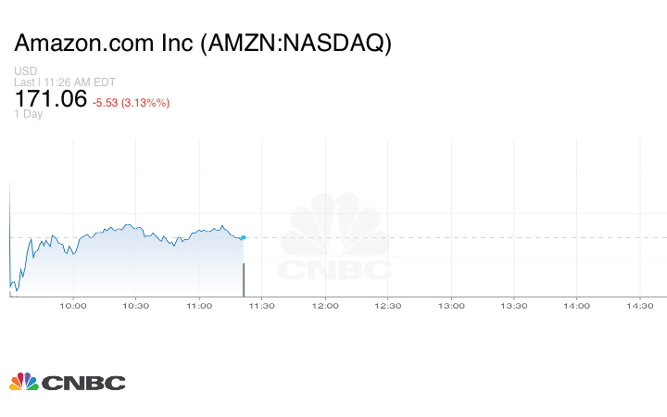Click the 12:00 time axis label
The image size is (667, 417).
tap(325, 306)
